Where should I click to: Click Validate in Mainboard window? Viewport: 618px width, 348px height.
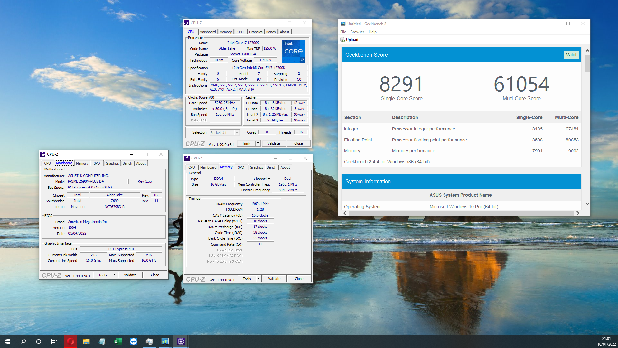pyautogui.click(x=130, y=275)
